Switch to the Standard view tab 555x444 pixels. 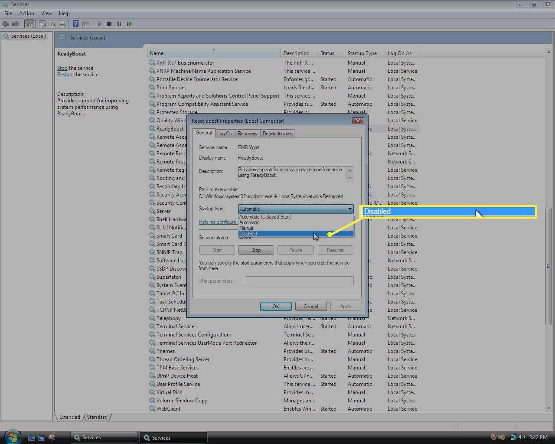97,417
